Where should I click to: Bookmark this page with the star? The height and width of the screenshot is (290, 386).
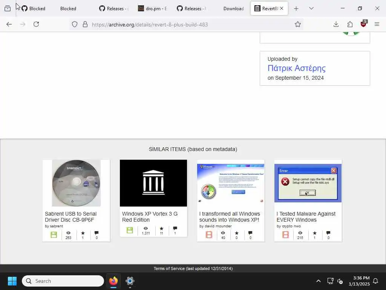[298, 24]
